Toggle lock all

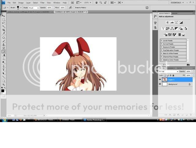(x=173, y=75)
